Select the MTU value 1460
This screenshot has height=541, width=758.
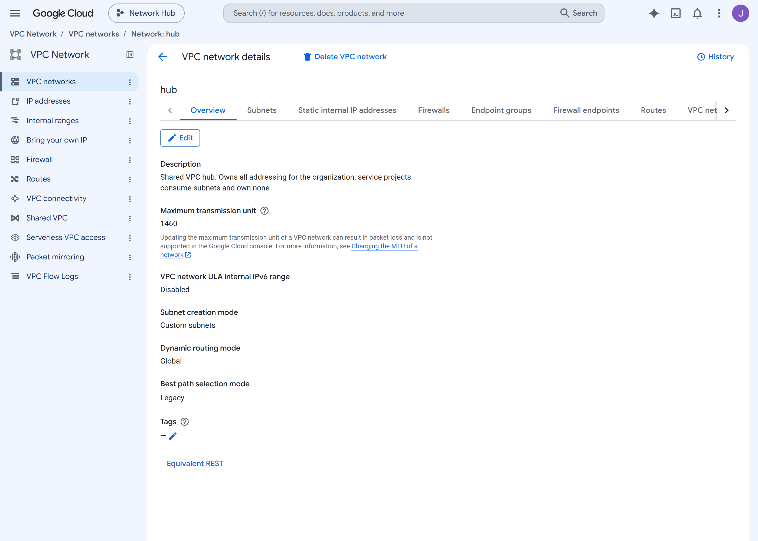click(x=169, y=224)
